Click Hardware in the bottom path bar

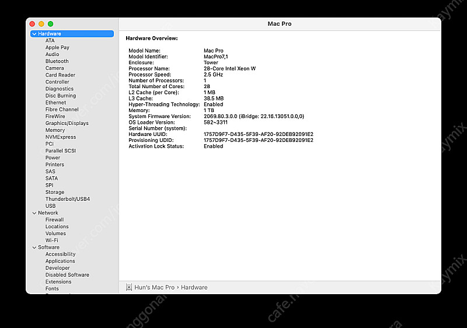click(194, 288)
